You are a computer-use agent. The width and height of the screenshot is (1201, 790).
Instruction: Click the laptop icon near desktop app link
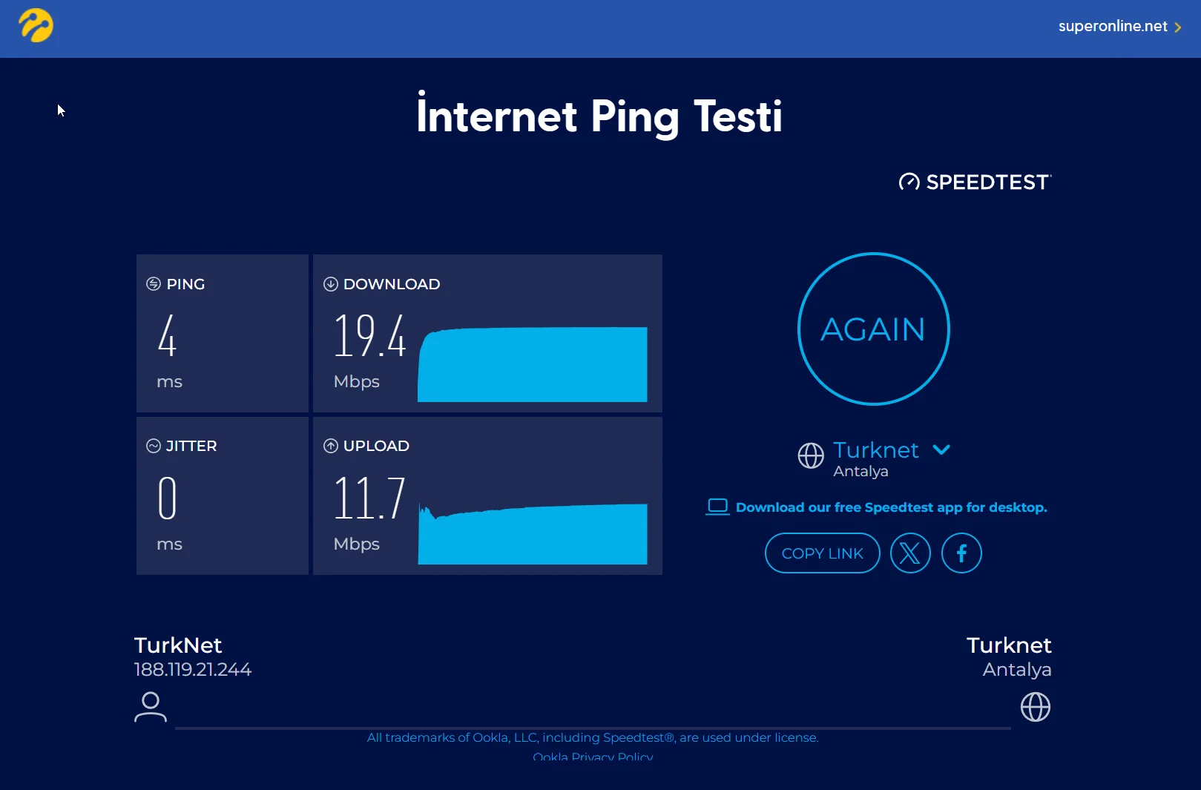click(717, 507)
